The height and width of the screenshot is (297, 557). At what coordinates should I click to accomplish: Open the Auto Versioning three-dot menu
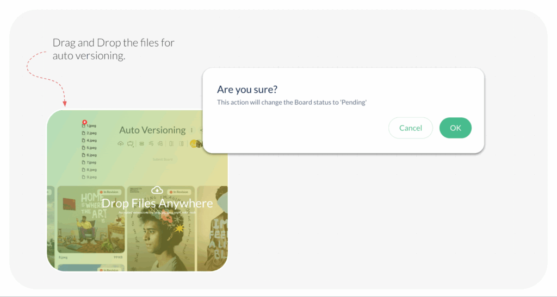191,130
